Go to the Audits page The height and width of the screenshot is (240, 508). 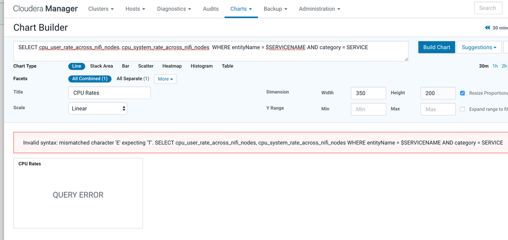coord(211,9)
